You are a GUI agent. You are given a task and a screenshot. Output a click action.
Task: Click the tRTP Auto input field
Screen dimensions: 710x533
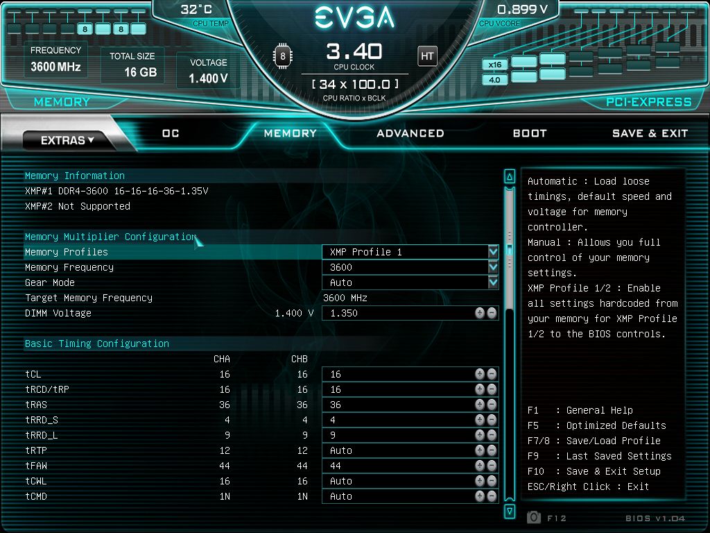click(410, 450)
